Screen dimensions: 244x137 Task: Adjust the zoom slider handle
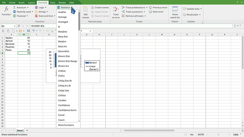(218, 135)
